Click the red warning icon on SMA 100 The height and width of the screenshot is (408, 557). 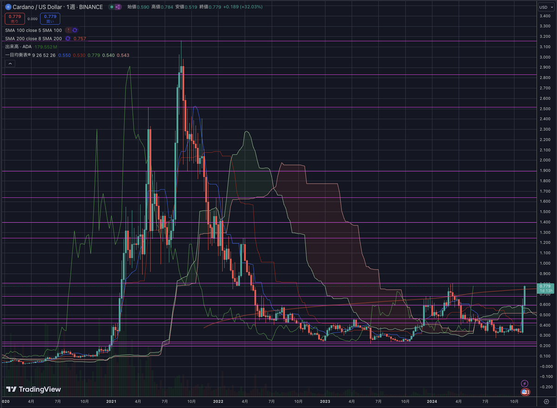coord(68,30)
